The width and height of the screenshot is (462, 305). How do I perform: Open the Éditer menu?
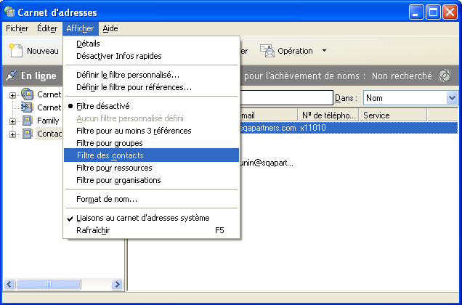point(47,28)
